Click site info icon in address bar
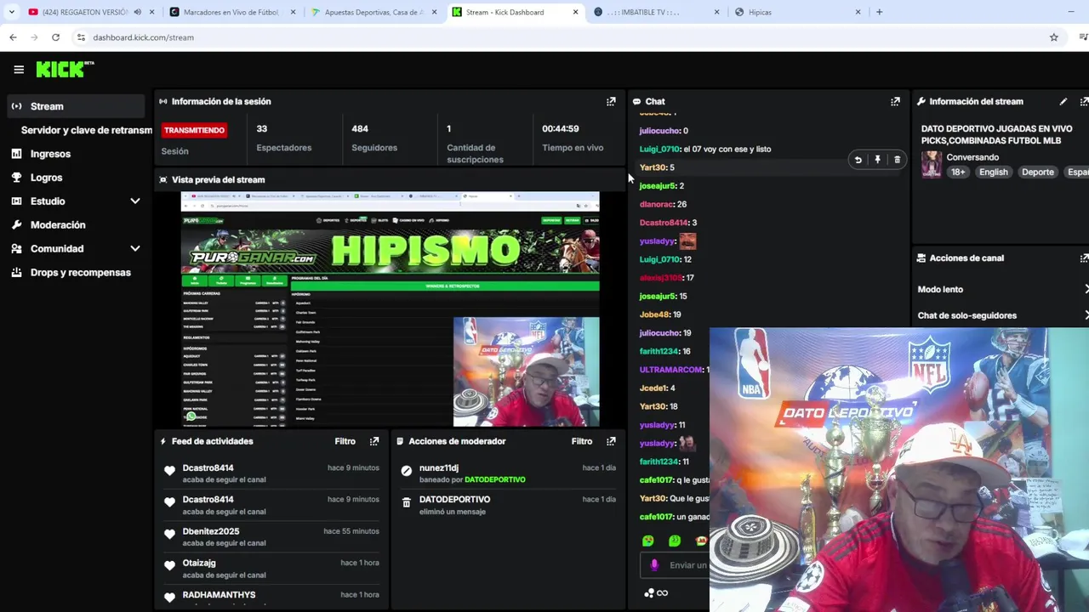This screenshot has width=1089, height=612. click(x=81, y=37)
